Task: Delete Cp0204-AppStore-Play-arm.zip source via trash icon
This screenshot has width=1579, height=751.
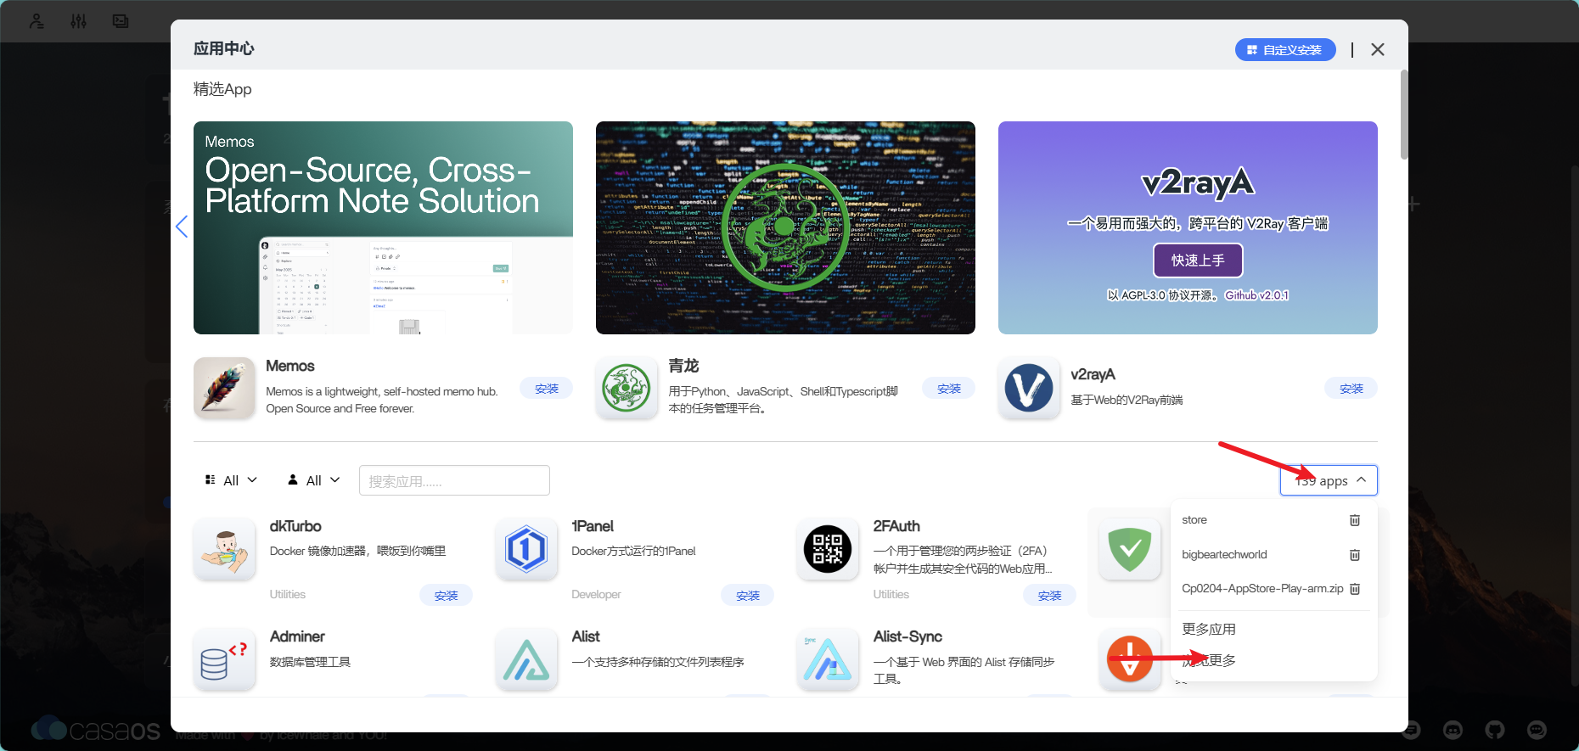Action: [x=1355, y=588]
